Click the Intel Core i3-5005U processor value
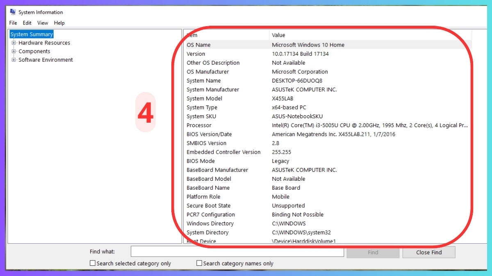This screenshot has width=492, height=276. click(x=370, y=126)
